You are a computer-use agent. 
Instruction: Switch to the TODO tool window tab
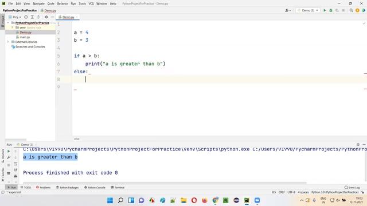pos(26,187)
